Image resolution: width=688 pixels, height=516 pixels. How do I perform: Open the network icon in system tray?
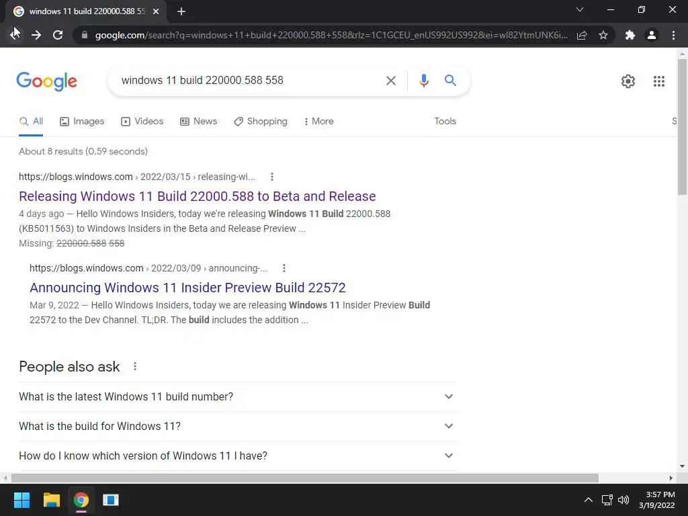click(x=607, y=500)
